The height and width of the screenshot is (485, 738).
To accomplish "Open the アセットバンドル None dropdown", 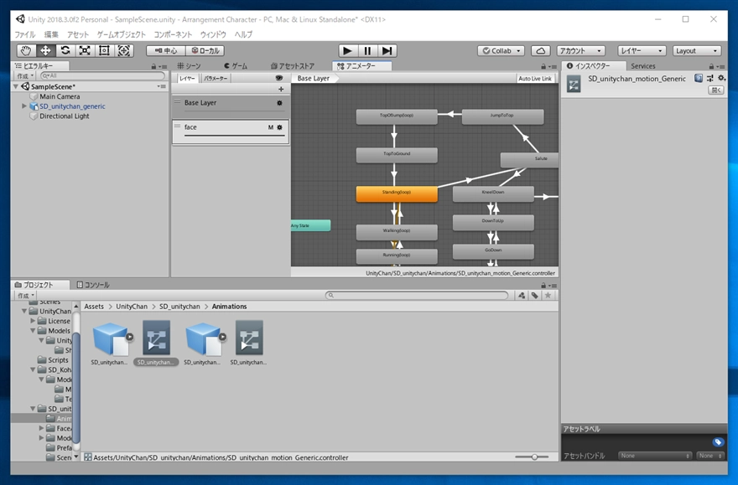I will click(x=655, y=456).
